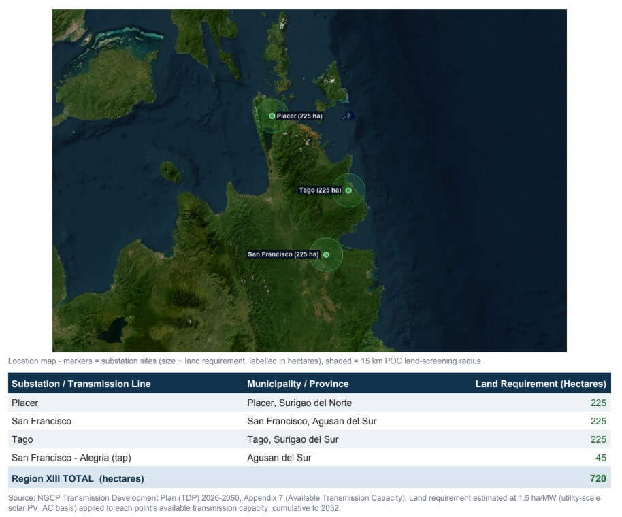Select the "Placer (225 ha)" map label

tap(299, 116)
